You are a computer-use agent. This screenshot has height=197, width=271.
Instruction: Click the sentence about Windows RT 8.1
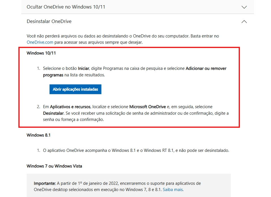click(x=136, y=150)
